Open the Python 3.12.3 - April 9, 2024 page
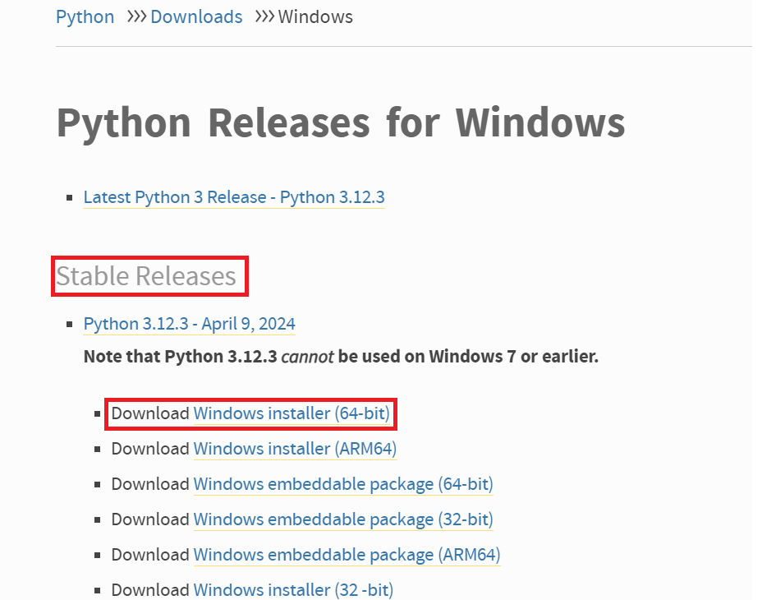This screenshot has height=600, width=776. tap(189, 324)
